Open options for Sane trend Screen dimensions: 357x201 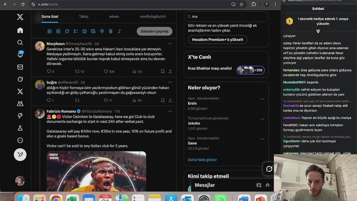(x=262, y=139)
